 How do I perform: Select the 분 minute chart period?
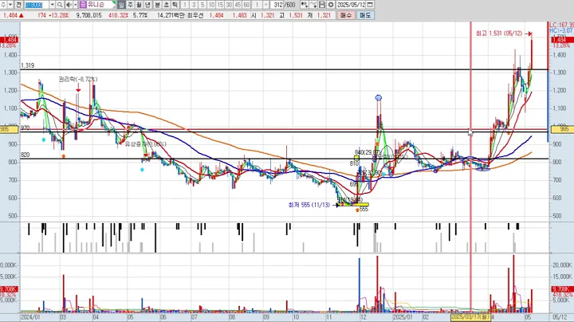point(157,5)
